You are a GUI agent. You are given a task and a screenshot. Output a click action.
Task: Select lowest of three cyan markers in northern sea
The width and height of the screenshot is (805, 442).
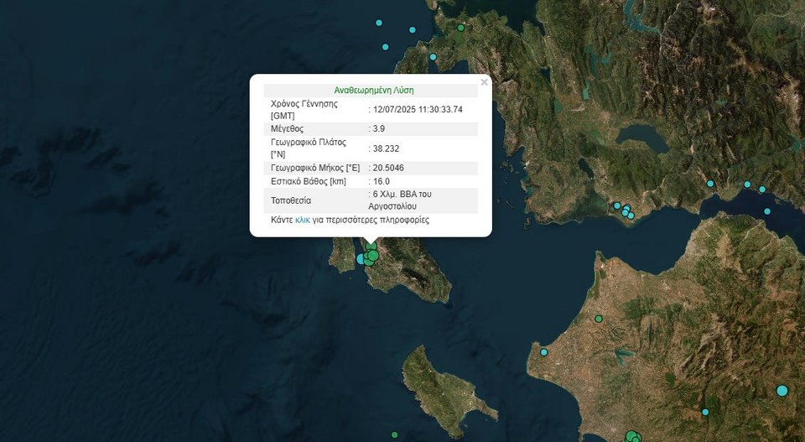point(386,47)
